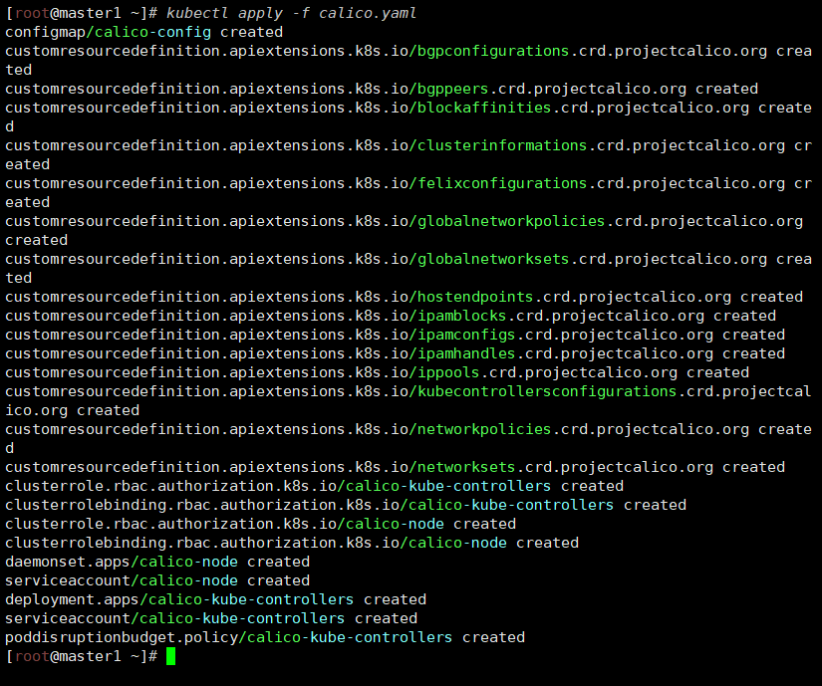Select the networkpolicies CRD name

(484, 429)
